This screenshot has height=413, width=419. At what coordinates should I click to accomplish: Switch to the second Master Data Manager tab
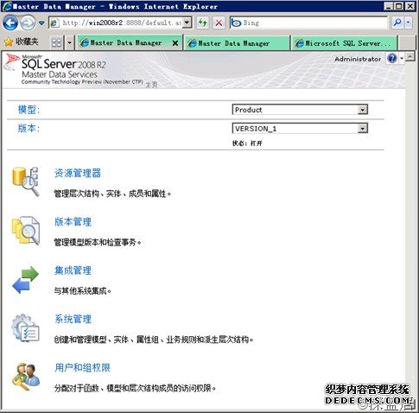click(237, 43)
